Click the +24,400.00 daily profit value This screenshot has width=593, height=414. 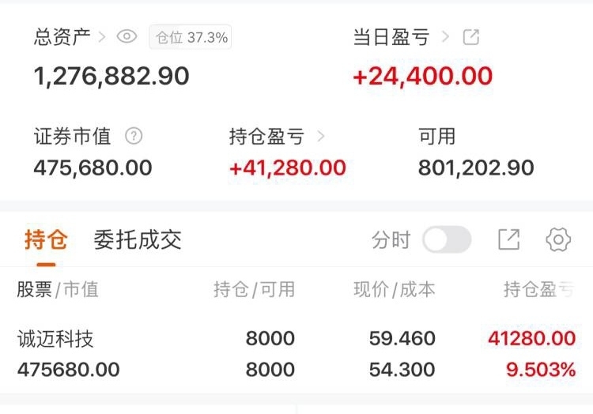pyautogui.click(x=422, y=77)
